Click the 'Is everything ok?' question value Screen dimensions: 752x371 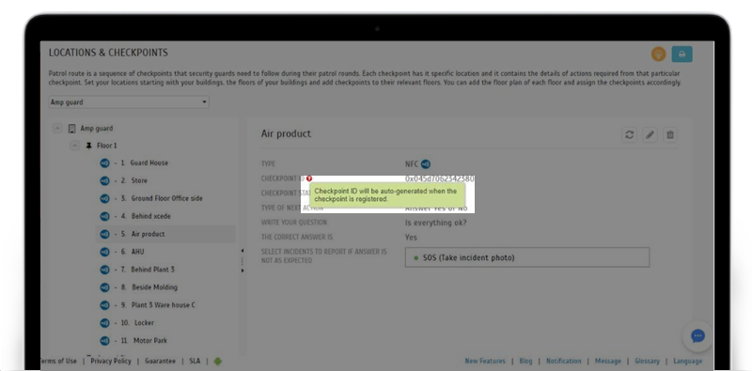(x=435, y=223)
